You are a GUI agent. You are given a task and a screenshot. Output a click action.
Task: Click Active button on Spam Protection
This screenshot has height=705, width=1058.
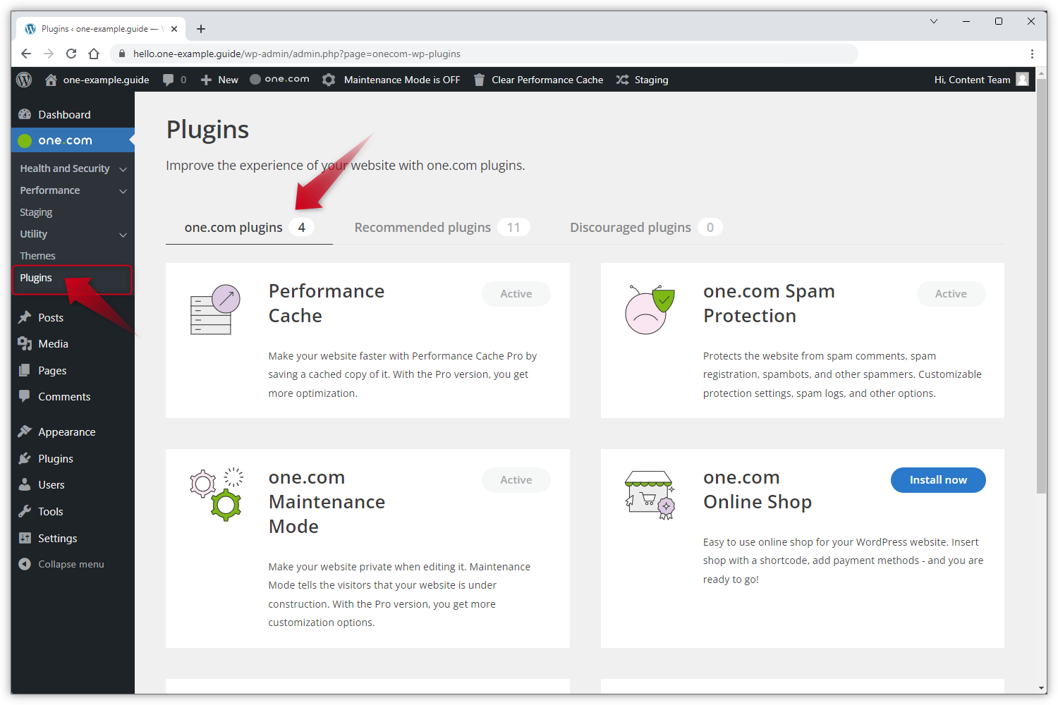(x=951, y=294)
